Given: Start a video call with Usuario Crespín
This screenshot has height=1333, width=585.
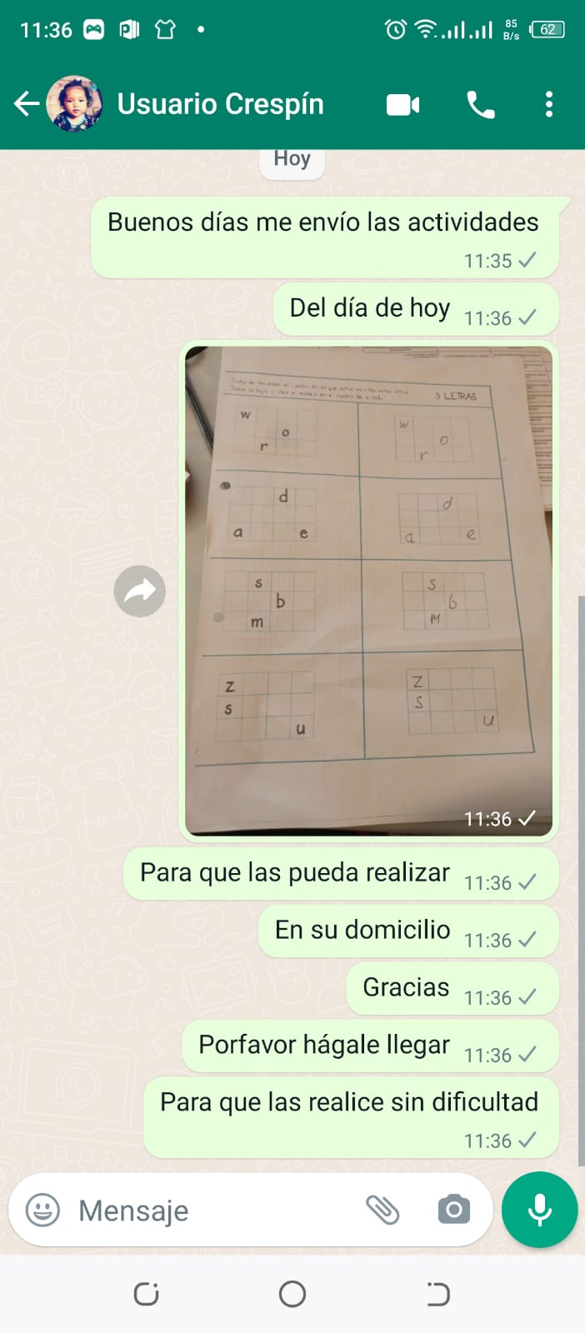Looking at the screenshot, I should click(403, 104).
